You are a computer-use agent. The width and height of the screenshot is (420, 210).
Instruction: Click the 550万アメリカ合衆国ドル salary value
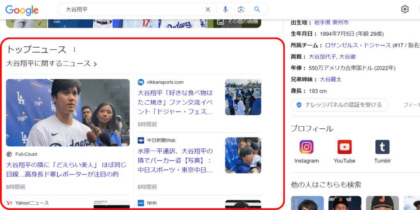340,68
